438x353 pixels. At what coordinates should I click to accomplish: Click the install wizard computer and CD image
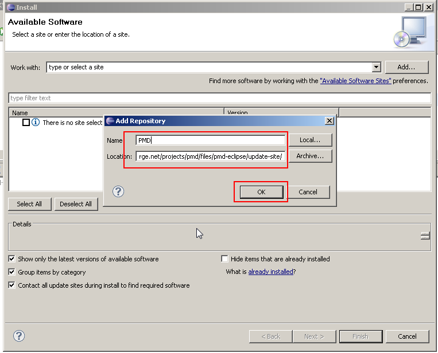[410, 32]
